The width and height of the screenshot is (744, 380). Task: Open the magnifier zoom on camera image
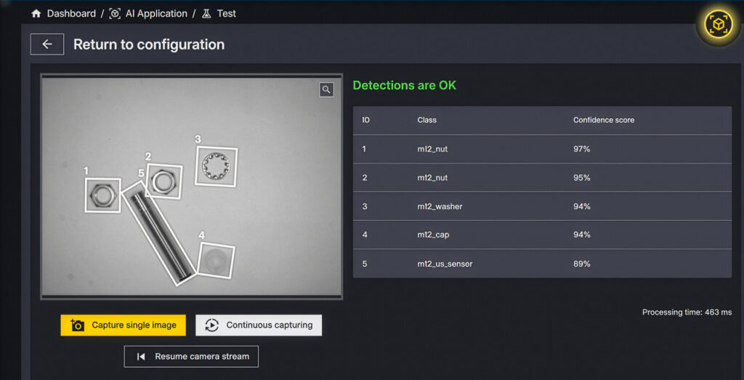coord(326,89)
